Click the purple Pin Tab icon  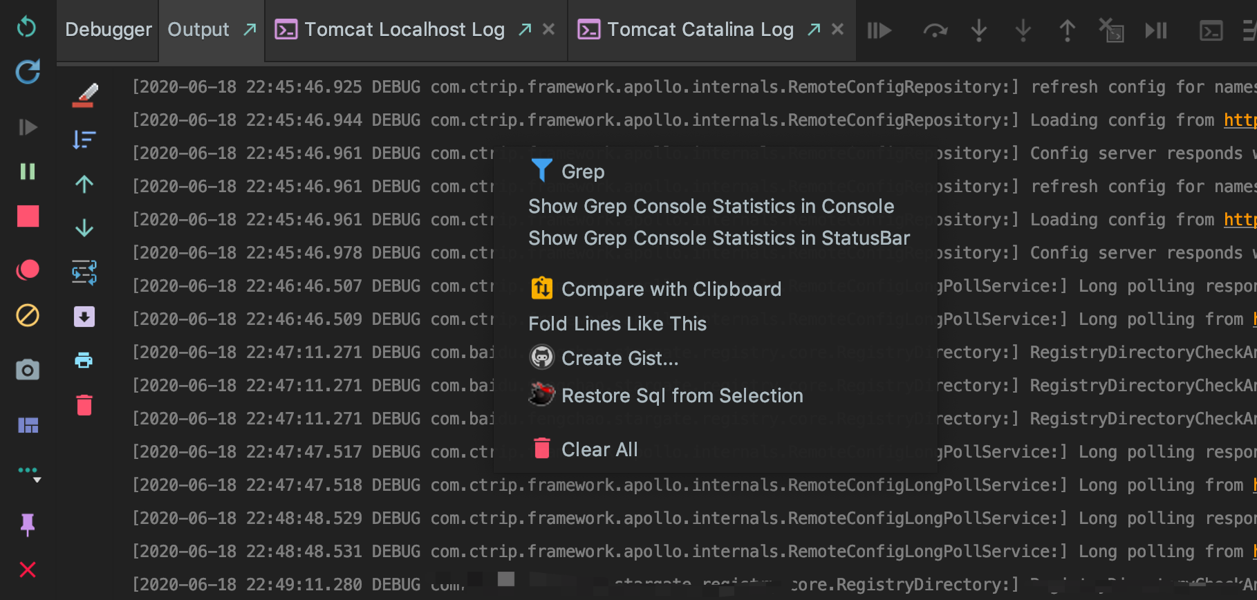point(28,525)
